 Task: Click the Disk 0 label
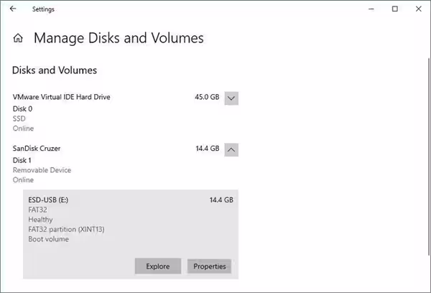[22, 108]
